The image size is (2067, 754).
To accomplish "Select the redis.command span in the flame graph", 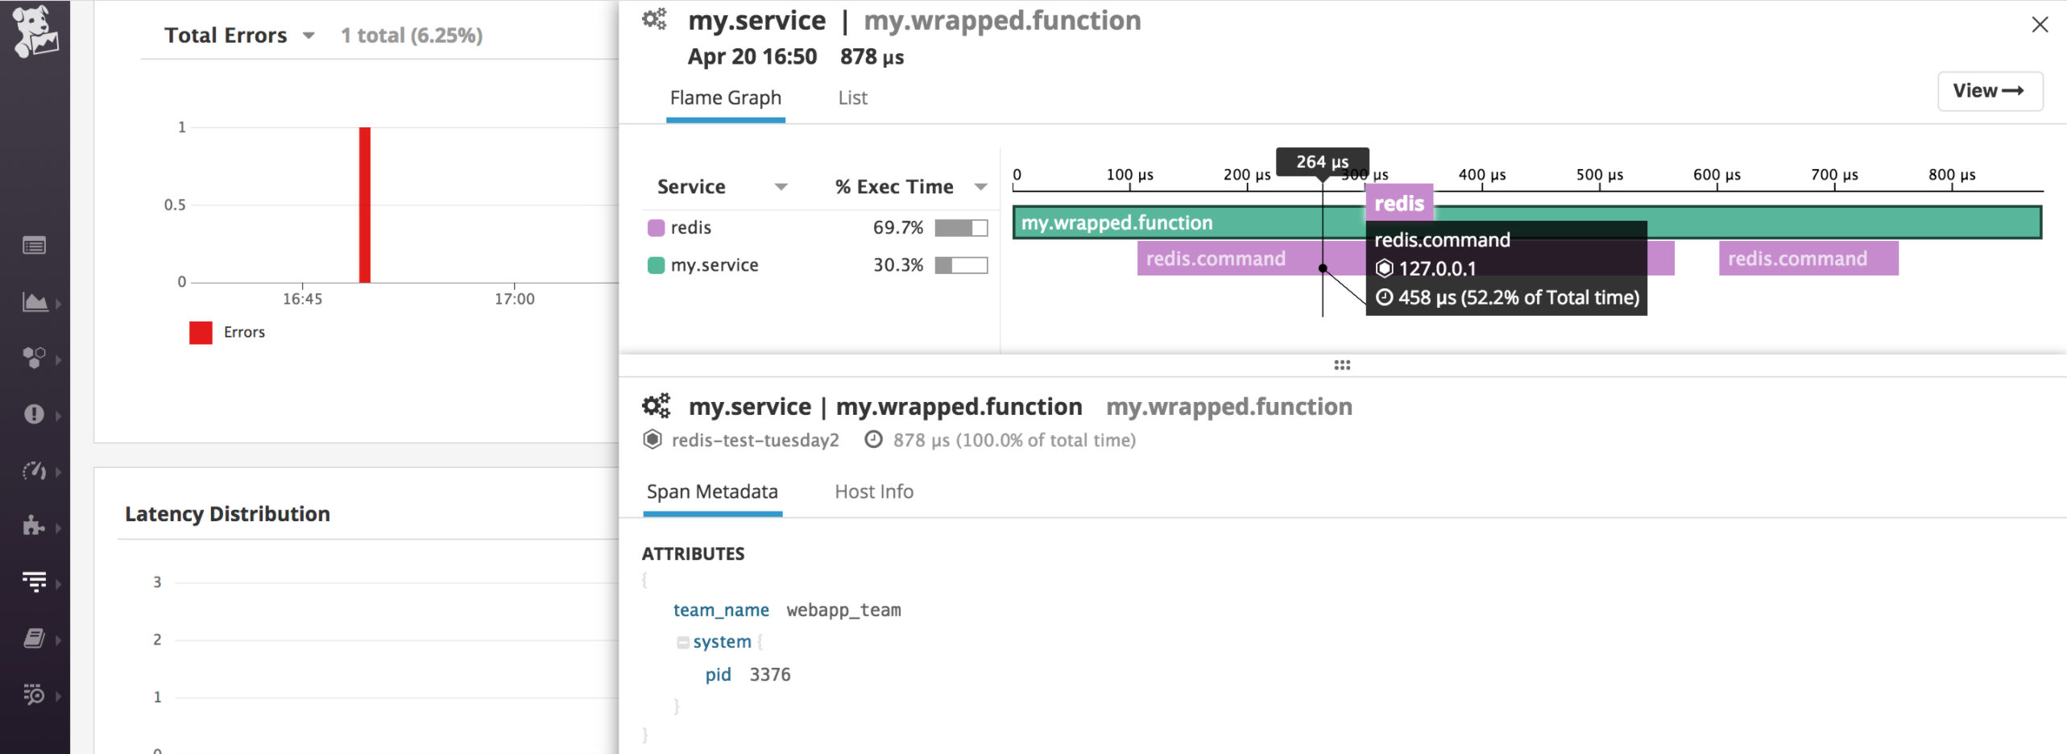I will 1216,258.
